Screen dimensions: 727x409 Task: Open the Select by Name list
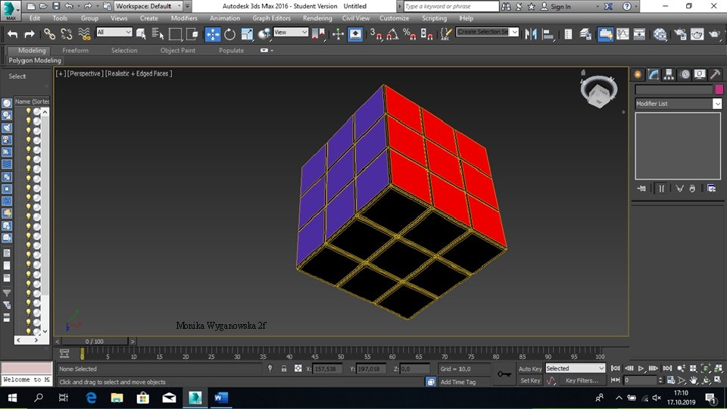click(158, 34)
